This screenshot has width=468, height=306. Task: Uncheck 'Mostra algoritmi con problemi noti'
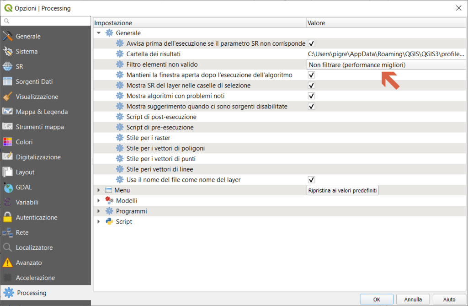click(312, 96)
